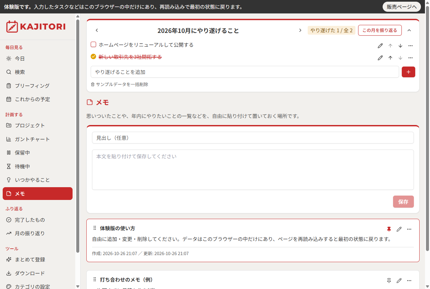Open more options for 新しい取引先を3社開拓する goal
This screenshot has height=289, width=430.
(411, 58)
